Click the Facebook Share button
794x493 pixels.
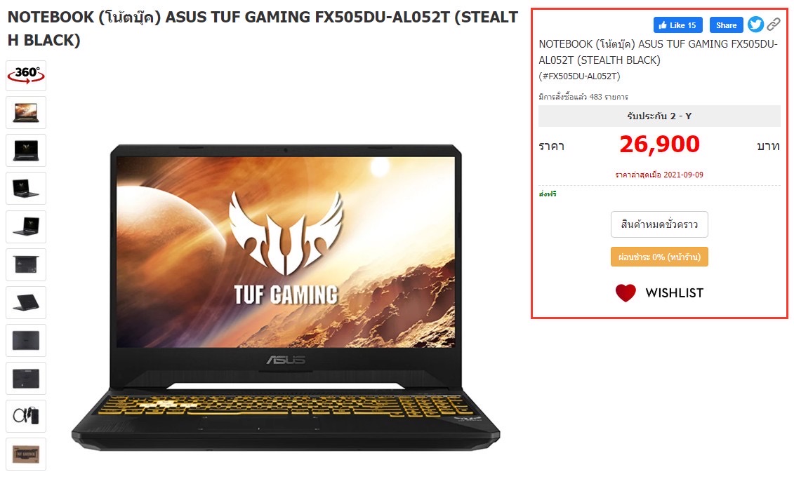[x=726, y=25]
